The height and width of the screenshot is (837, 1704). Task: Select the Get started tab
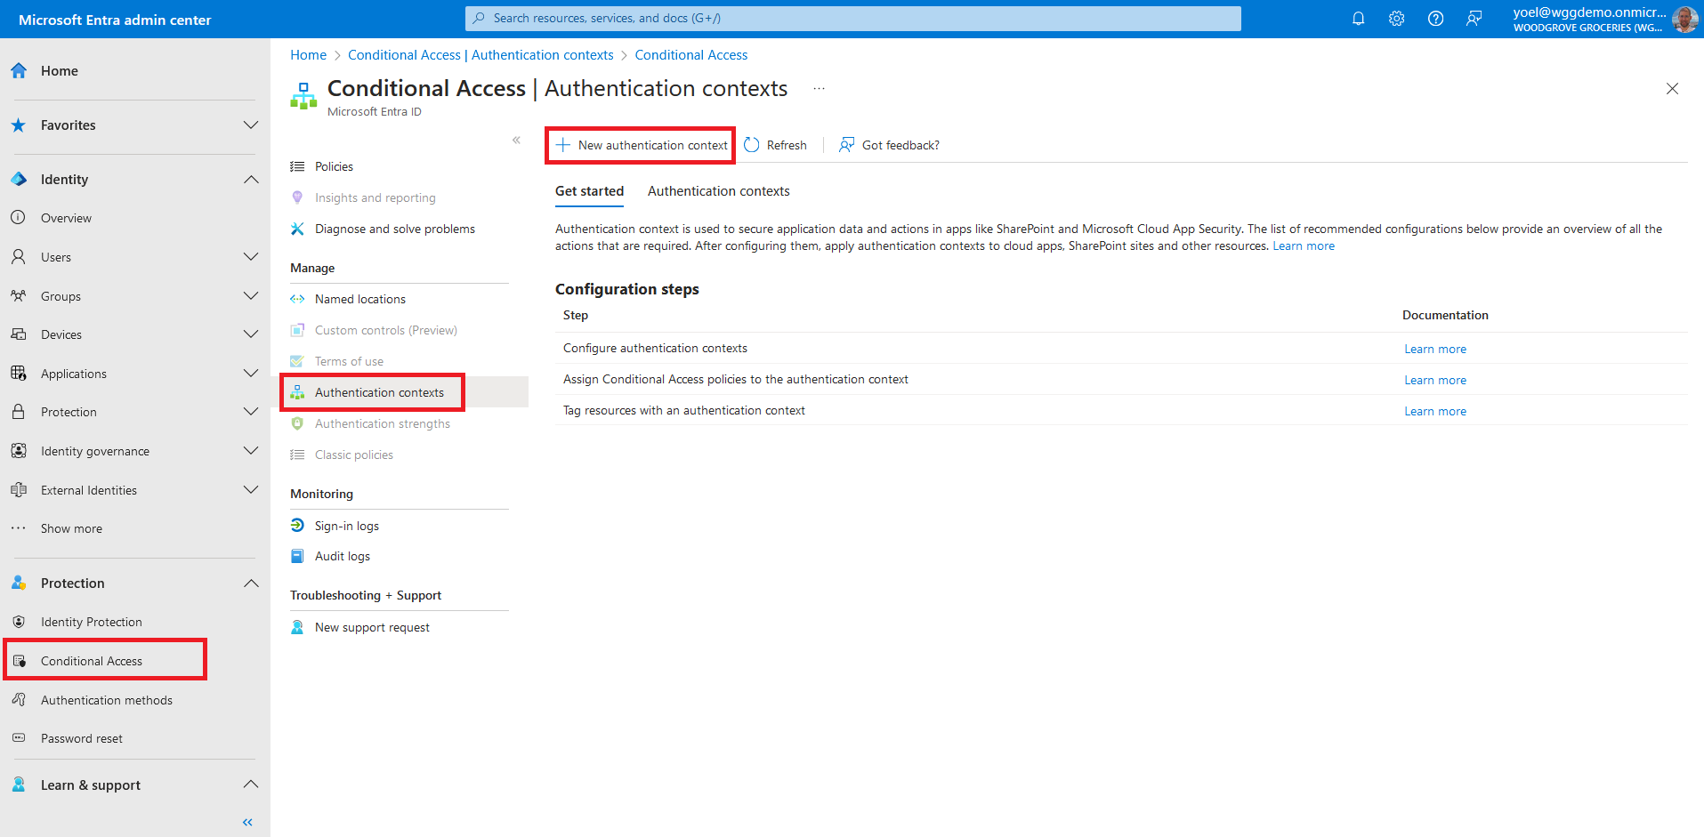point(589,191)
